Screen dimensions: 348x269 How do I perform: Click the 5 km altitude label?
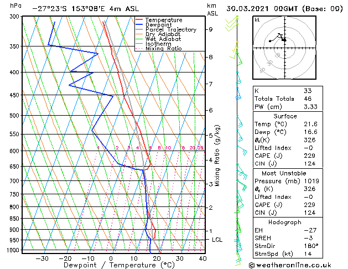[x=211, y=135]
